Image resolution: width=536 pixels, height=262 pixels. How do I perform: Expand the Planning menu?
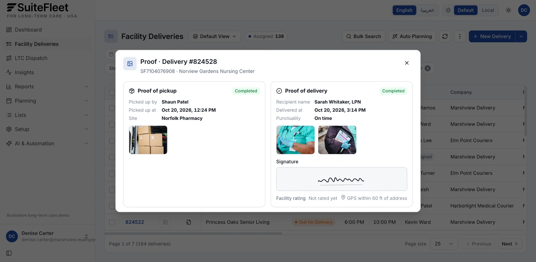click(48, 101)
